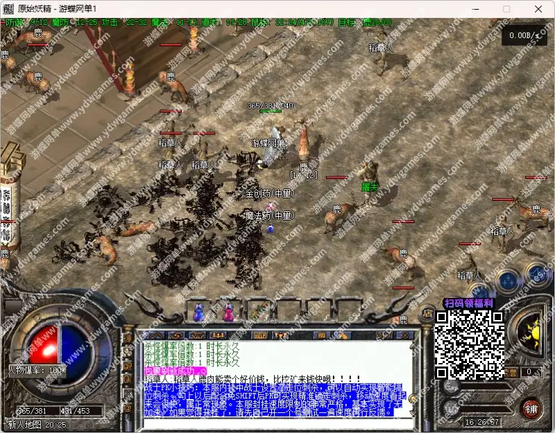Click the round blue skill orb with three stars
This screenshot has width=555, height=433.
[509, 281]
